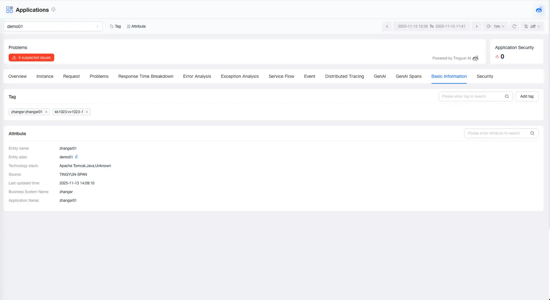Click the search icon in attribute search
This screenshot has height=300, width=550.
532,133
